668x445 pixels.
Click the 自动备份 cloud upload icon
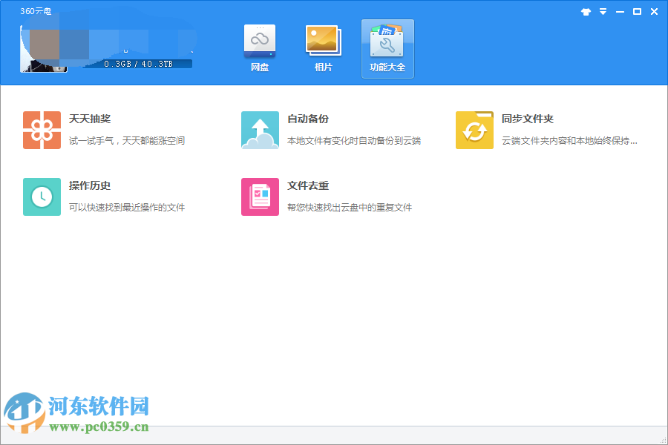260,131
